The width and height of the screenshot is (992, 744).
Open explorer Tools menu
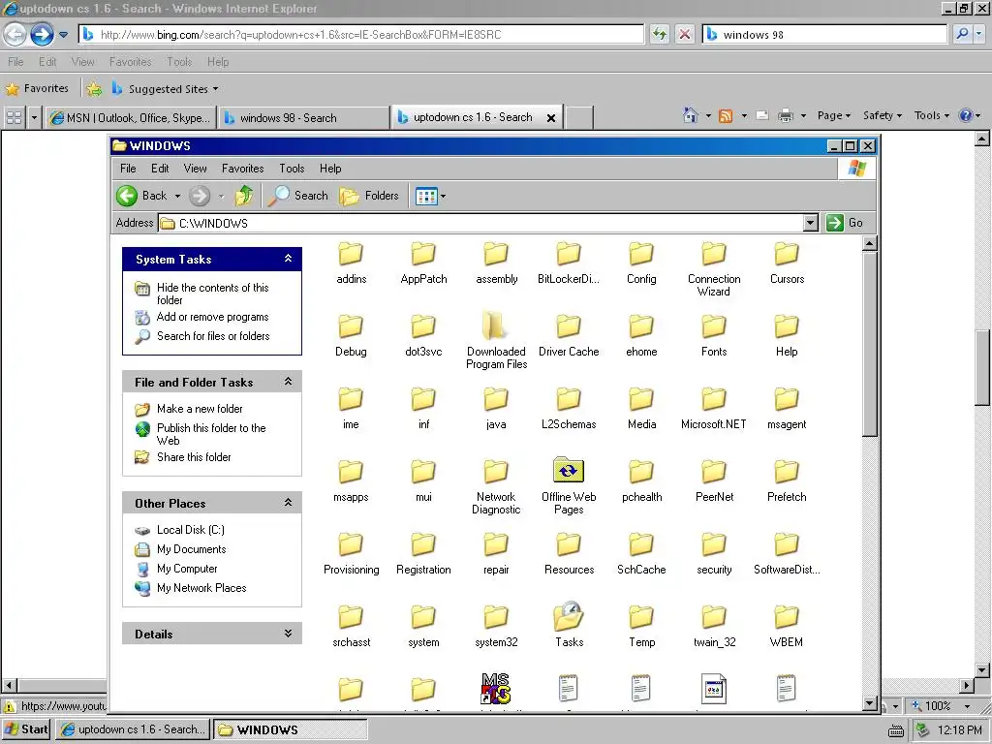tap(292, 169)
